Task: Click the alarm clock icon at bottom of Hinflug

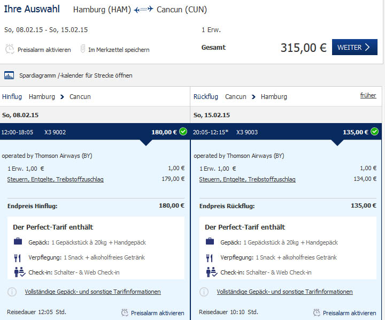Action: (x=125, y=313)
